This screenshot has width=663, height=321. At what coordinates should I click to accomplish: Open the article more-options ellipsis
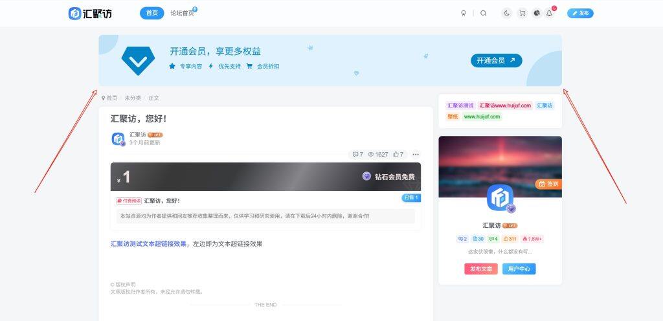(x=416, y=155)
